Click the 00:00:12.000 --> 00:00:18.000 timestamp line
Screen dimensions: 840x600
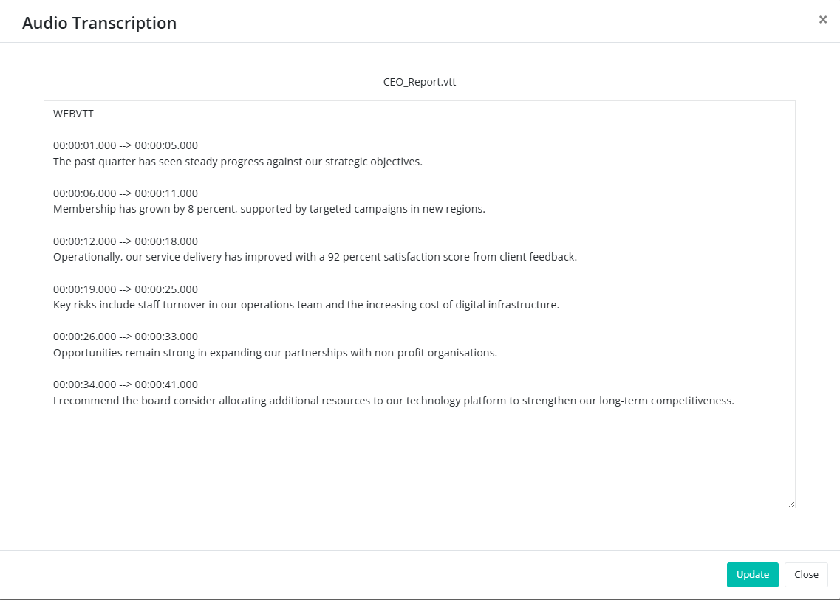pyautogui.click(x=126, y=241)
